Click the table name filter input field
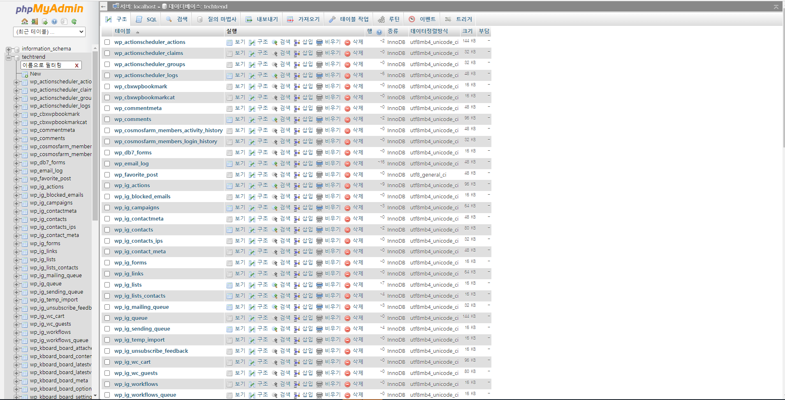785x400 pixels. tap(47, 65)
